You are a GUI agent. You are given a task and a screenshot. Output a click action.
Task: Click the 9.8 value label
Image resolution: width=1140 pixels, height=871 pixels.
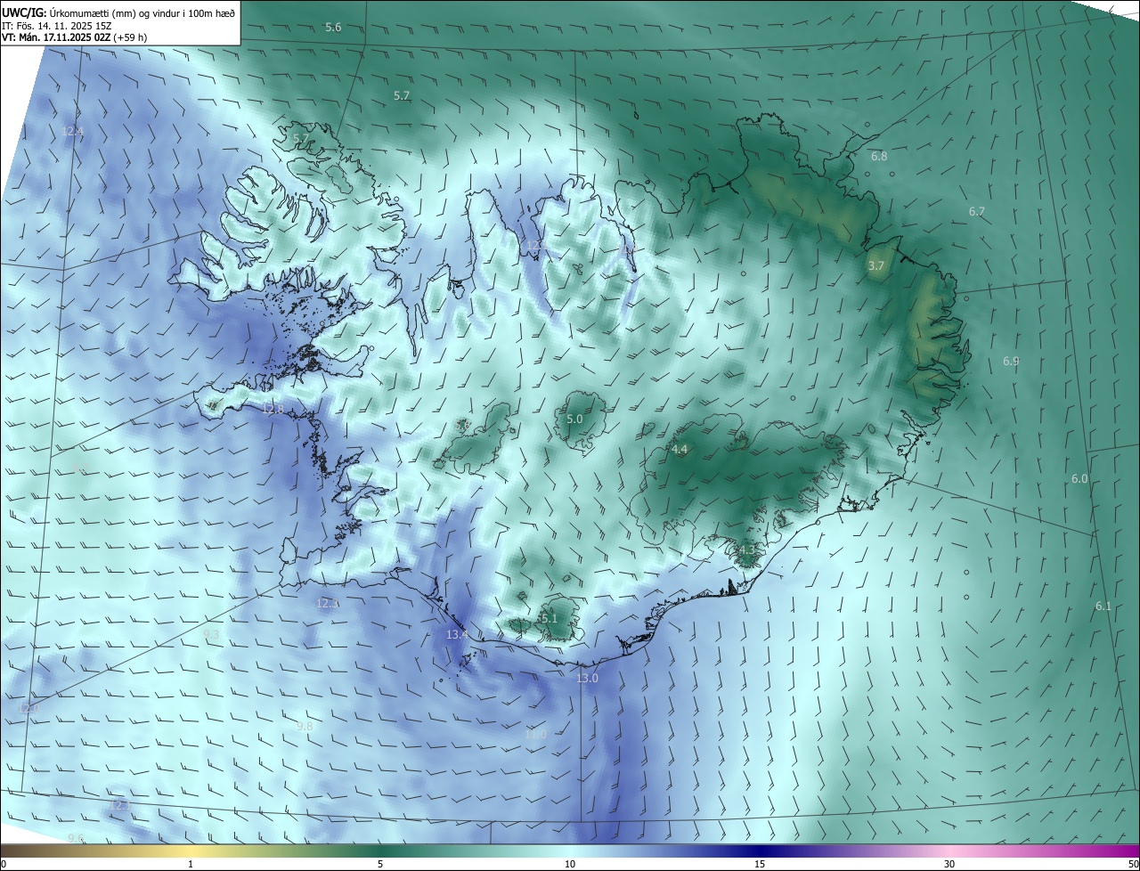point(305,726)
